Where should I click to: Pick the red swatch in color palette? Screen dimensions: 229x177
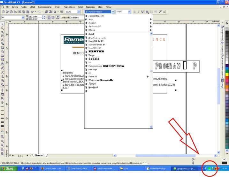(227, 77)
